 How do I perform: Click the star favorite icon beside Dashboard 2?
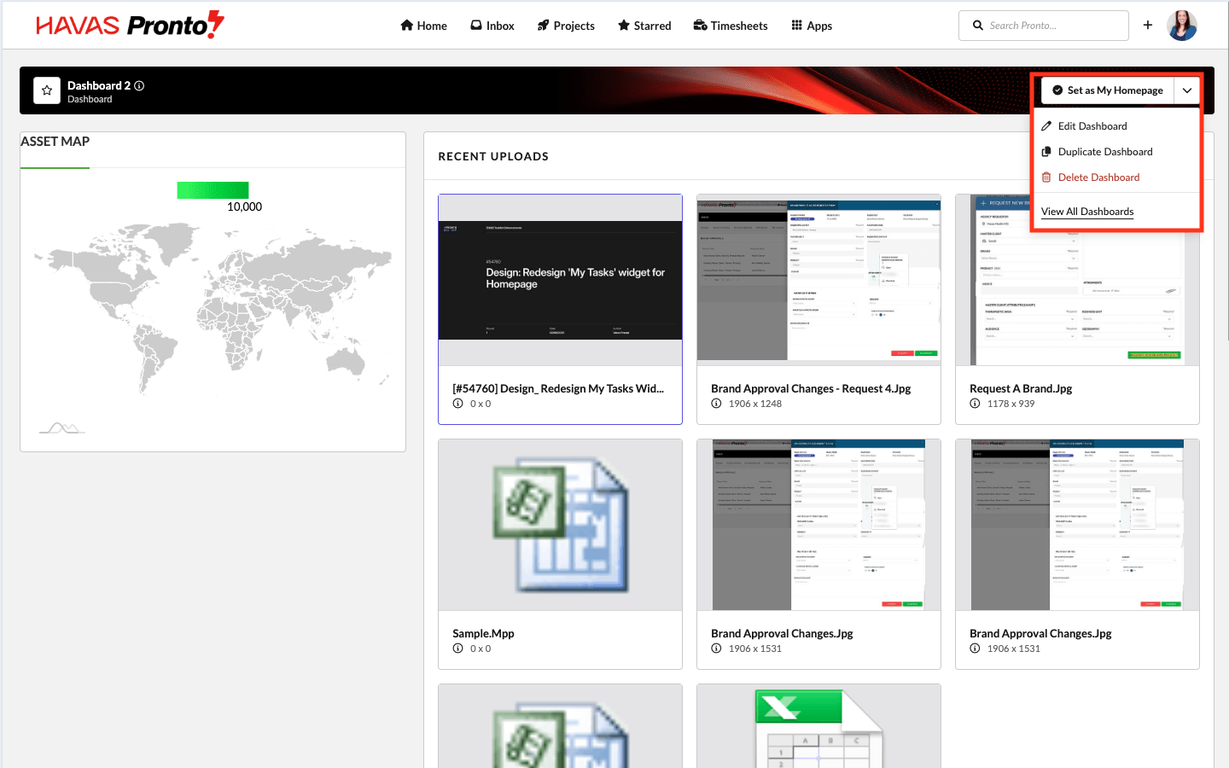[x=47, y=90]
